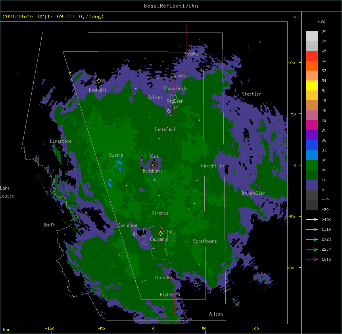Click the Lacombe city label
This screenshot has width=342, height=334.
click(x=179, y=76)
